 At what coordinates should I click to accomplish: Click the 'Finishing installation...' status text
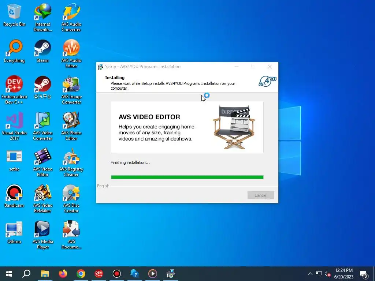point(130,162)
